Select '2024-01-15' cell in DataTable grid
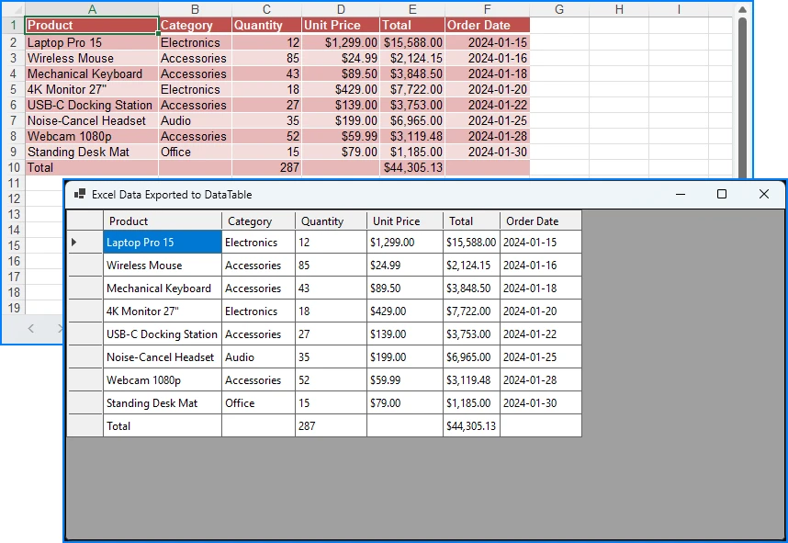The width and height of the screenshot is (788, 543). coord(541,243)
